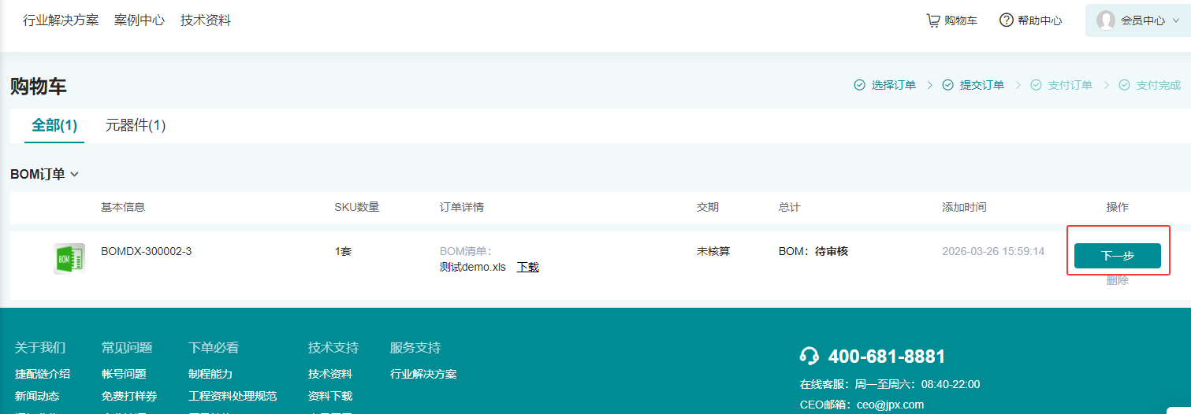Collapse the BOM订单 section chevron
The width and height of the screenshot is (1191, 414).
(75, 175)
